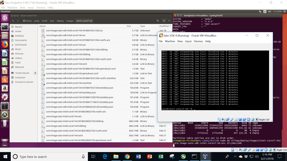Open Sato SDK View menu
Screen dimensions: 287x161
click(180, 41)
